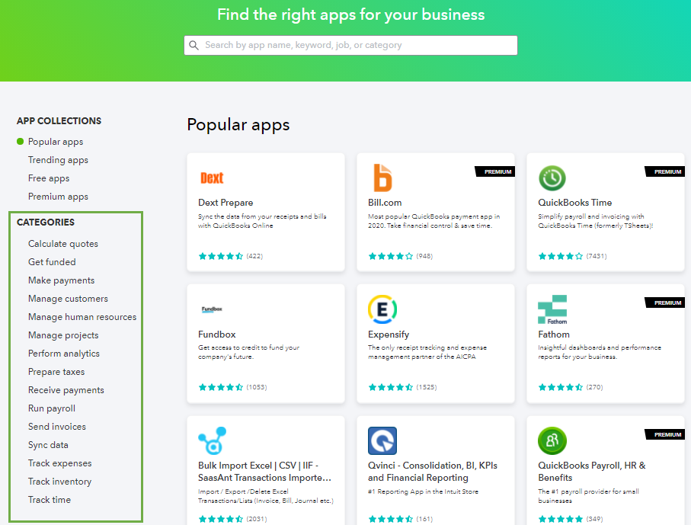Open the Fundbox app title
Image resolution: width=691 pixels, height=525 pixels.
217,335
